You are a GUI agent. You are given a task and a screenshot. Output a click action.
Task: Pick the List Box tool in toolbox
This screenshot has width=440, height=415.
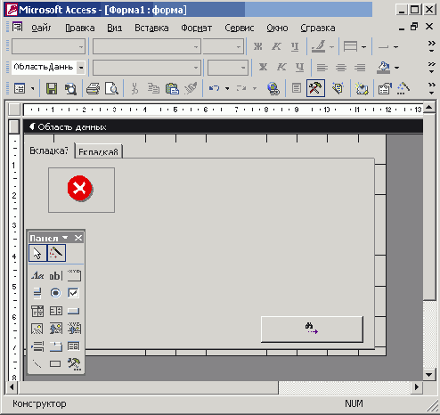pyautogui.click(x=55, y=311)
